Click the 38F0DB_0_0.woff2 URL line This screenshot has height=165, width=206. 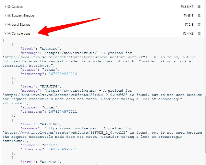coord(102,95)
